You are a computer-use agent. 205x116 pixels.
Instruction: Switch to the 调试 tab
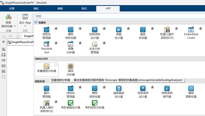(36, 9)
